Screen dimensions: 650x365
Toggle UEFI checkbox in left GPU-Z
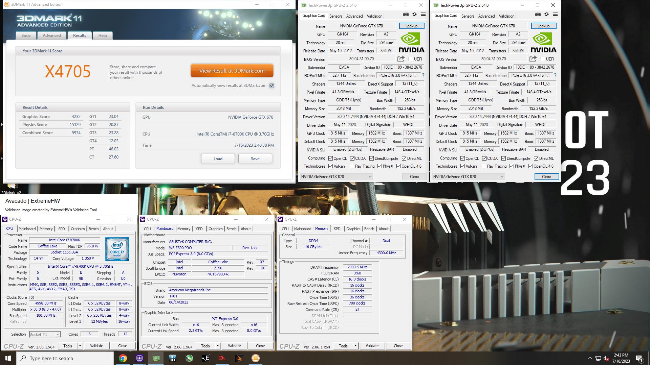[411, 59]
